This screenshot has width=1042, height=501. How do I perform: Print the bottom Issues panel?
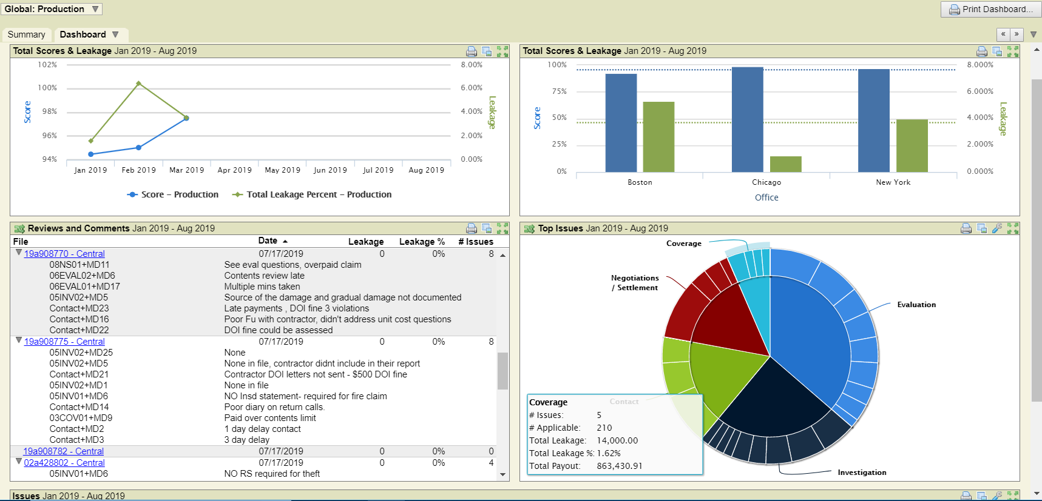966,496
